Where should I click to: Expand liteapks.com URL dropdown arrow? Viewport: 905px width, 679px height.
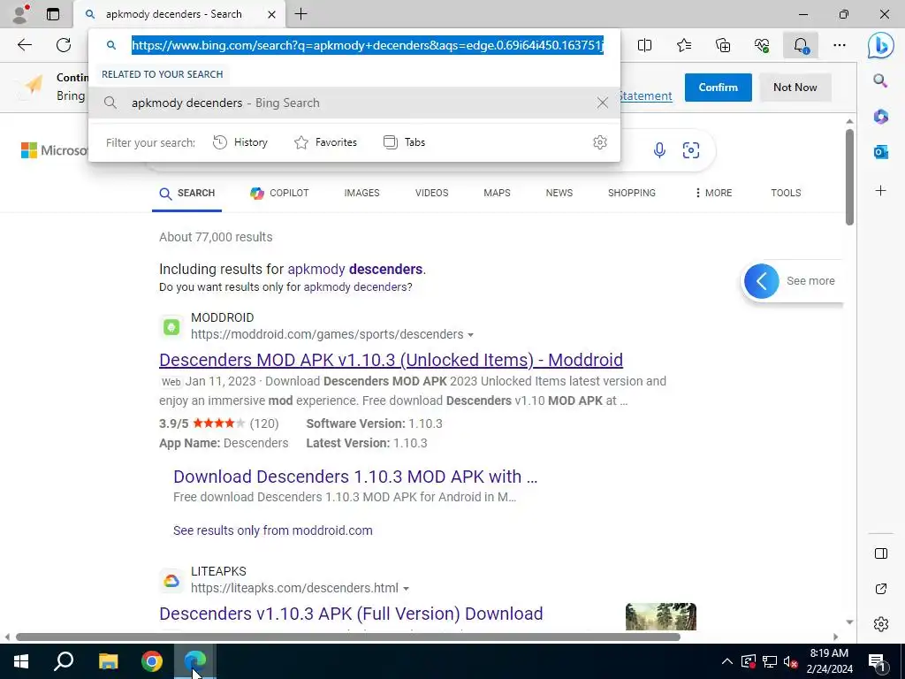point(406,588)
